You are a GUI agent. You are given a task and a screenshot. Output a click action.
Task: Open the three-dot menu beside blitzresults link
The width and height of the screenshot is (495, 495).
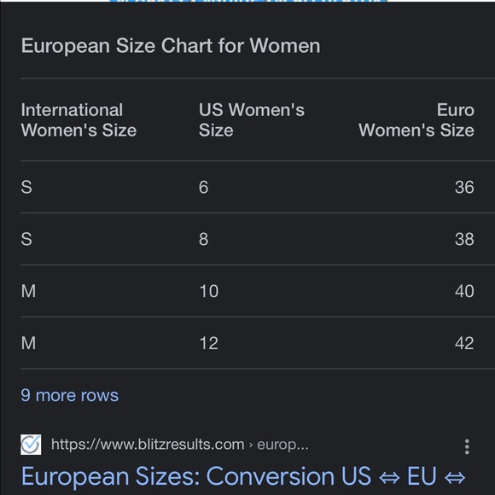[x=467, y=446]
